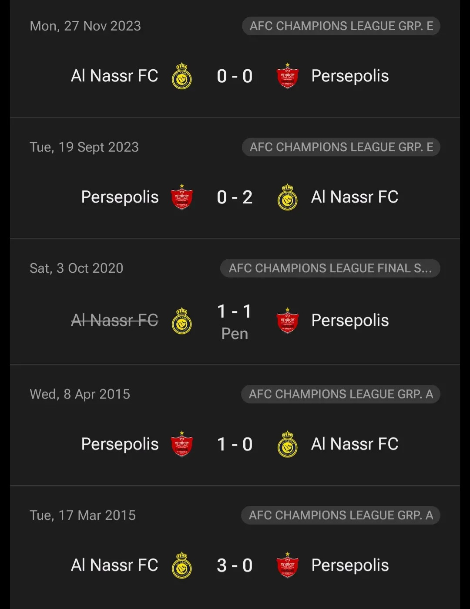The image size is (470, 609).
Task: Select Al Nassr crest in 3 Oct 2020 match
Action: pyautogui.click(x=182, y=321)
